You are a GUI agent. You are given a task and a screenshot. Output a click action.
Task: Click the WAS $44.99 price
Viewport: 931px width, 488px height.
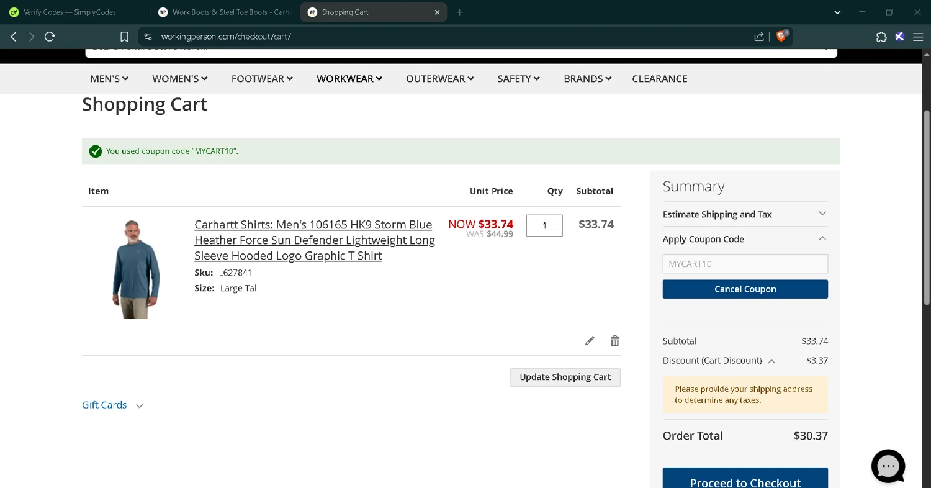click(490, 234)
